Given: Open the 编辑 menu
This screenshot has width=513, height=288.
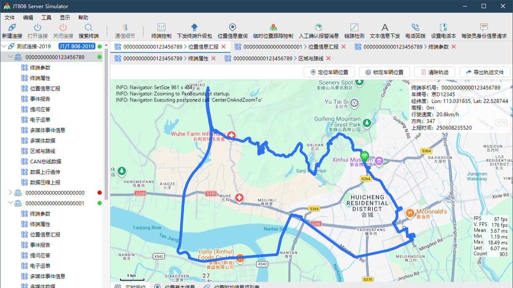Looking at the screenshot, I should tap(28, 18).
